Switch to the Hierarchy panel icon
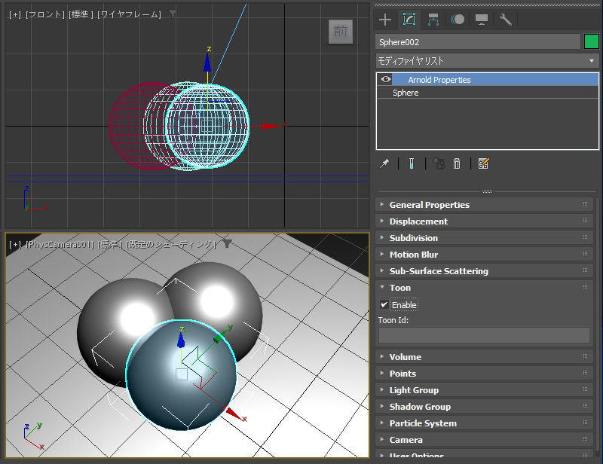The image size is (603, 464). point(433,20)
